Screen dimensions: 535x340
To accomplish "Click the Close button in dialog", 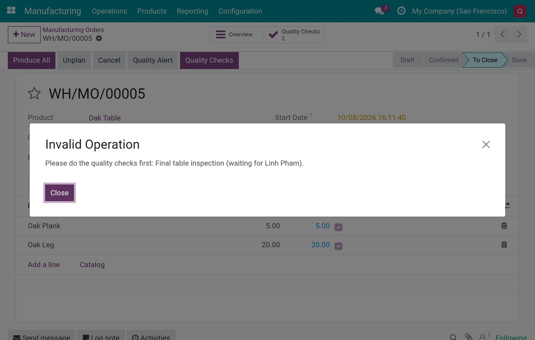I will [x=59, y=193].
